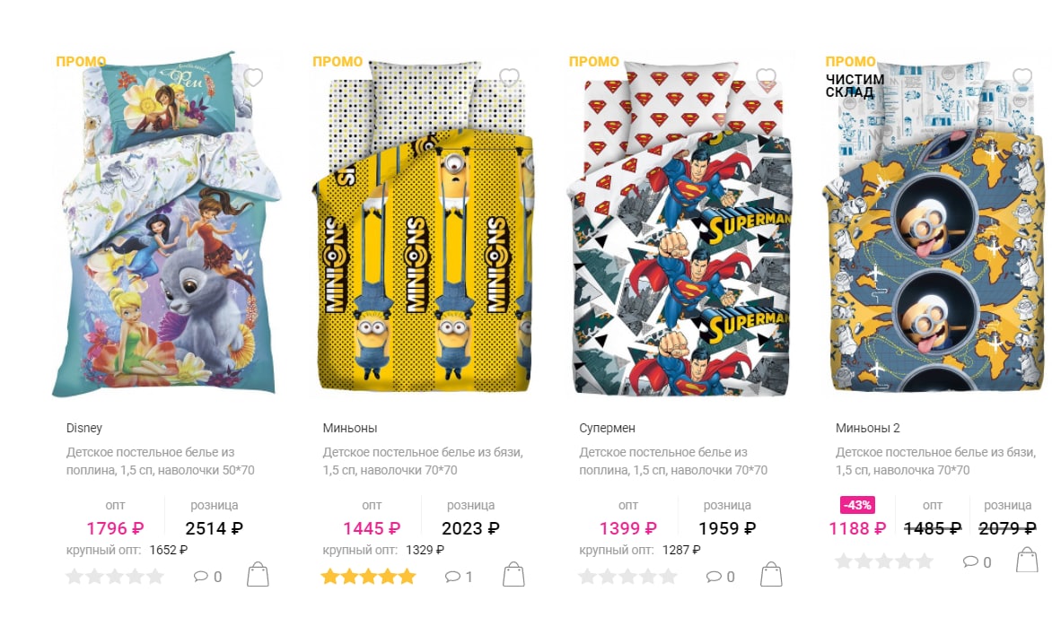Put Супермен bedding in shopping bag
The image size is (1052, 635).
coord(771,575)
